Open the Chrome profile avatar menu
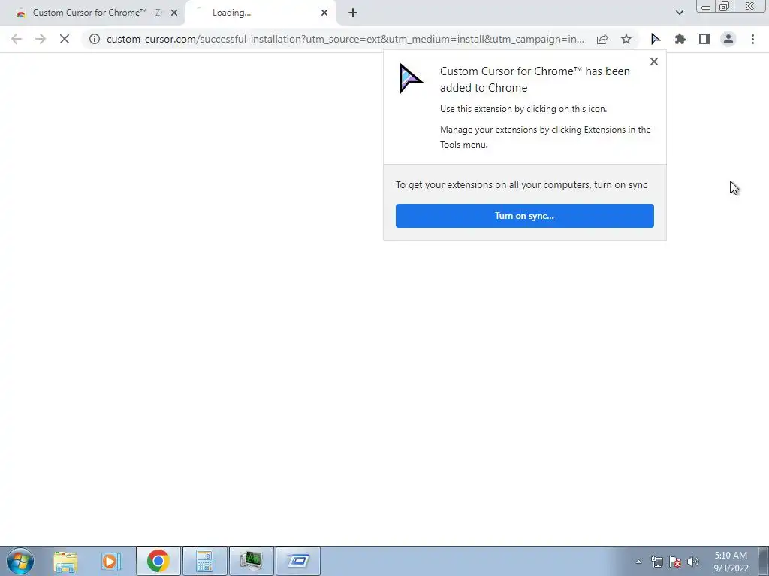 pyautogui.click(x=728, y=39)
